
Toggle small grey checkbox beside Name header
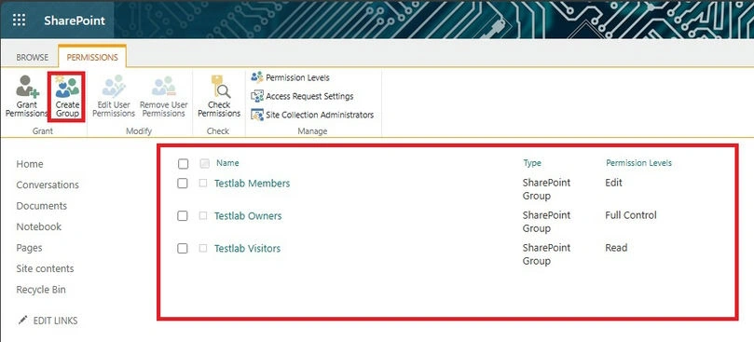coord(204,163)
